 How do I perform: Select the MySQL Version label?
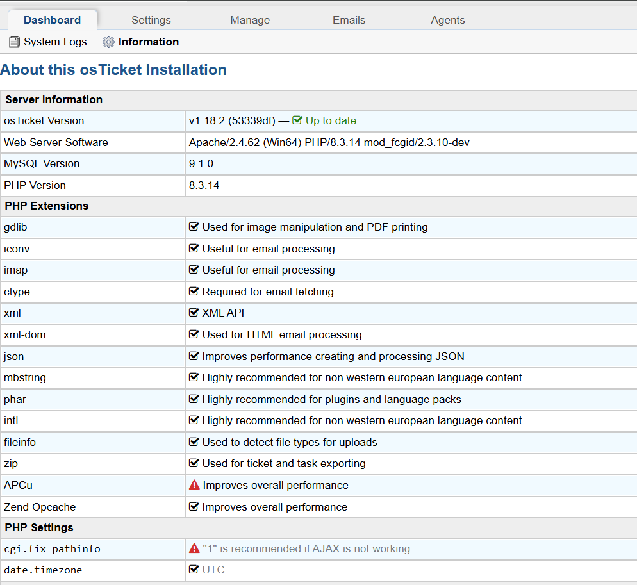(42, 164)
